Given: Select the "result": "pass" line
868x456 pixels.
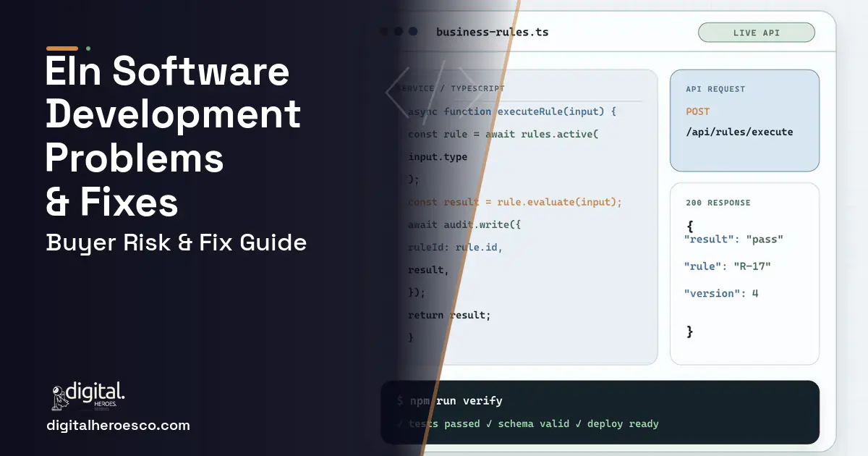Looking at the screenshot, I should coord(733,239).
